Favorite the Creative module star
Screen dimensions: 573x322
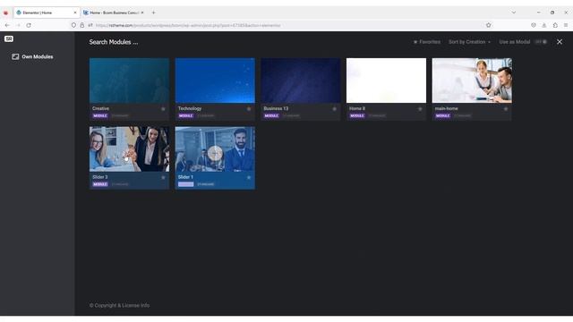tap(163, 109)
